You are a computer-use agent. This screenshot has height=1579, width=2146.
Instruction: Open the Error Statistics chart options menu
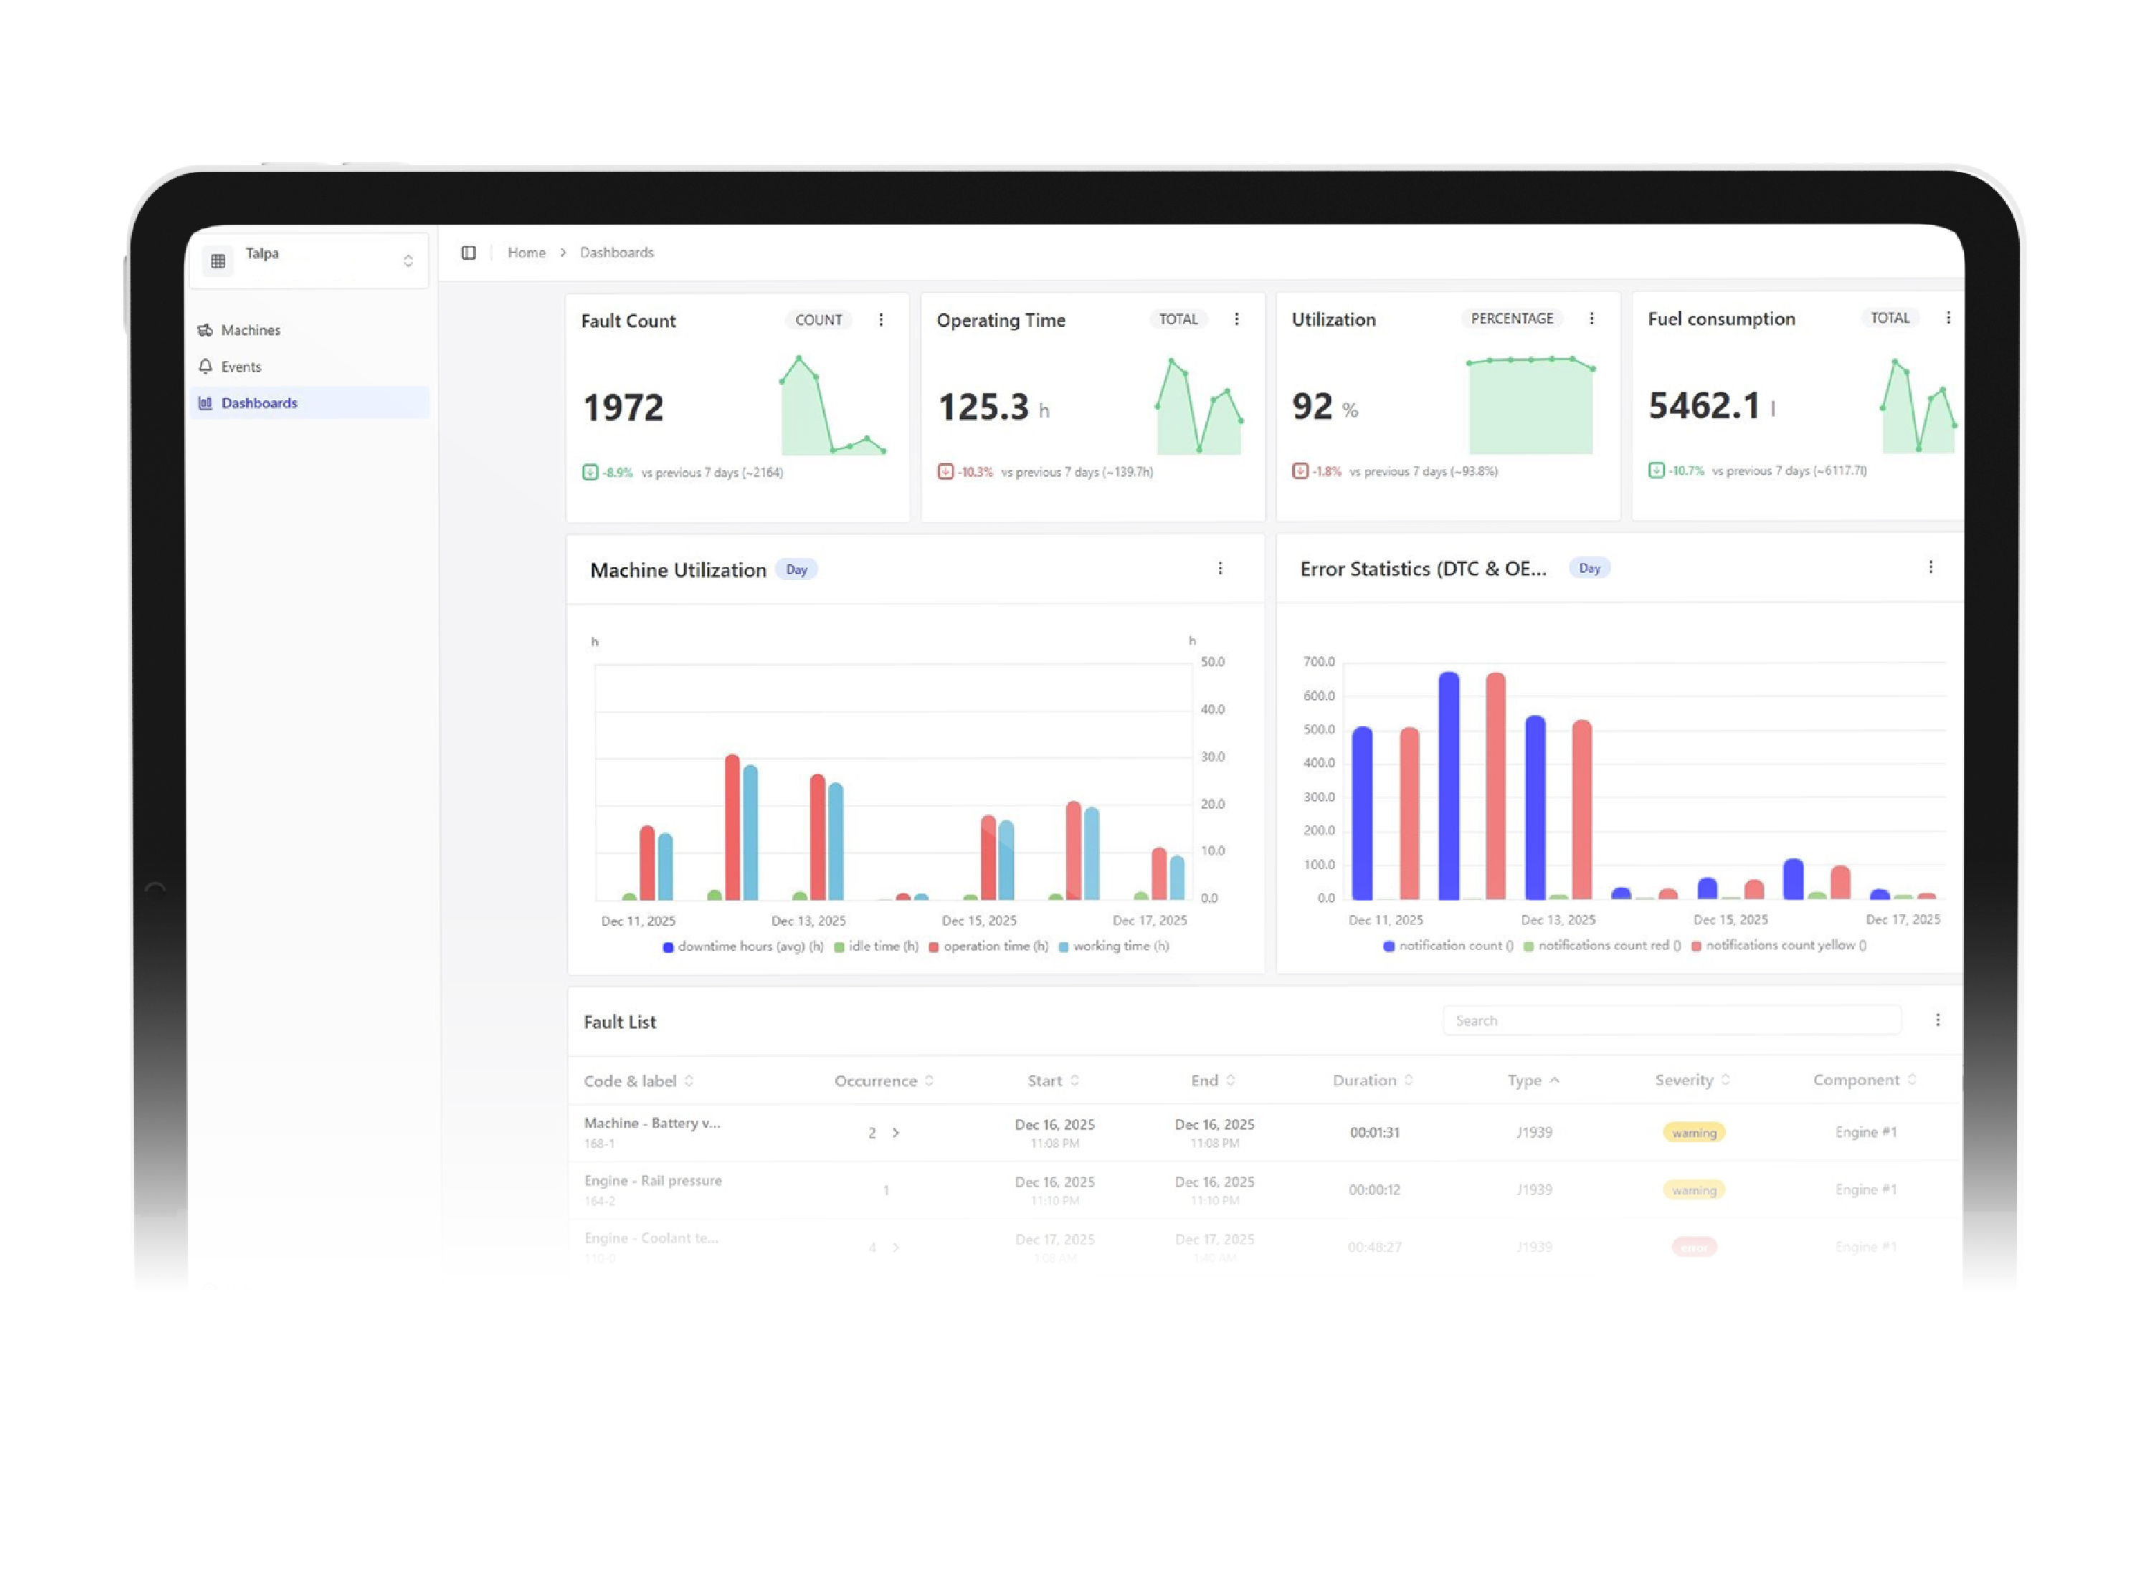1930,567
